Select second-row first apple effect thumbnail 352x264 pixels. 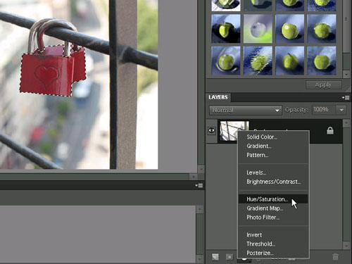pos(226,29)
